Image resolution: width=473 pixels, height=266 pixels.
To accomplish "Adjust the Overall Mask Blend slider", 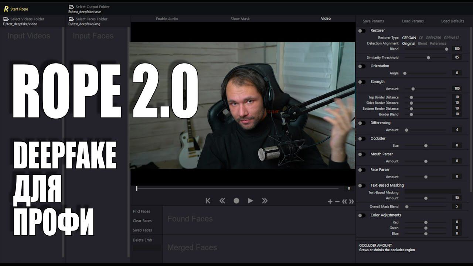I will point(426,207).
